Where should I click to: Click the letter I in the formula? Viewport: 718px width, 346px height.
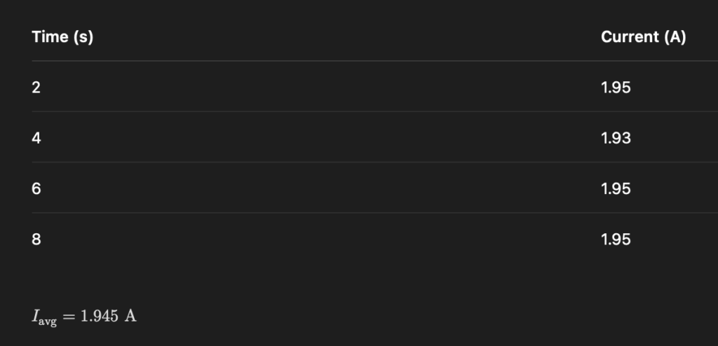pyautogui.click(x=35, y=315)
